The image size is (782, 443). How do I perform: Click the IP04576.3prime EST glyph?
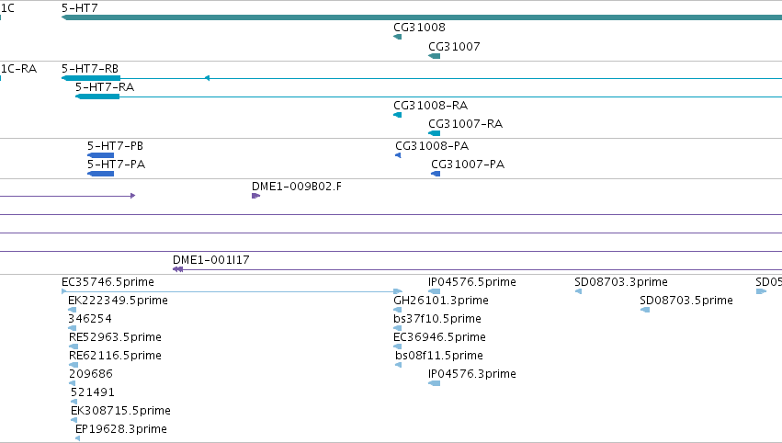[435, 383]
